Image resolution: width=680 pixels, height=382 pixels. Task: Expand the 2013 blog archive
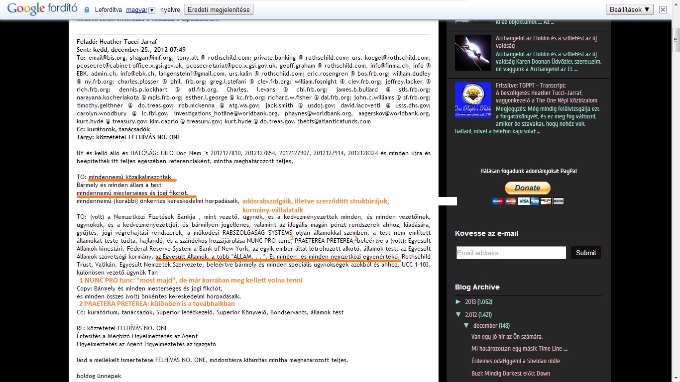click(458, 301)
